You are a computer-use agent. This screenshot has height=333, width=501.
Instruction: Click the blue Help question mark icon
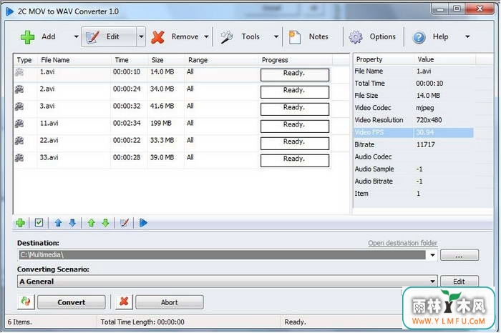(x=419, y=37)
